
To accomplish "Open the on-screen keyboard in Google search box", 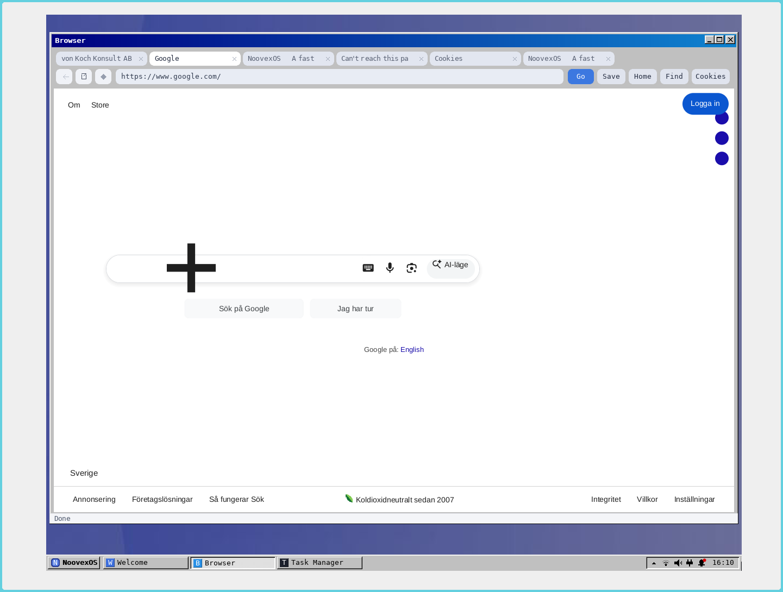I will (368, 268).
